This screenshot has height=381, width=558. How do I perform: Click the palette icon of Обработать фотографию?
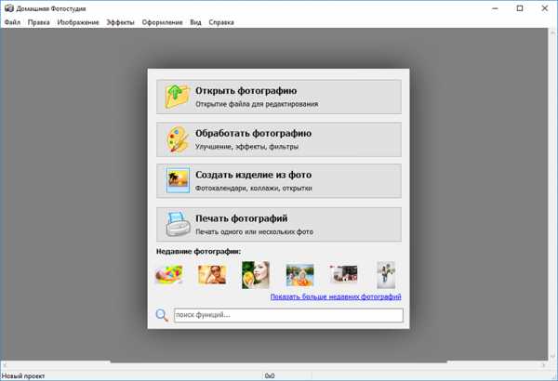[178, 139]
